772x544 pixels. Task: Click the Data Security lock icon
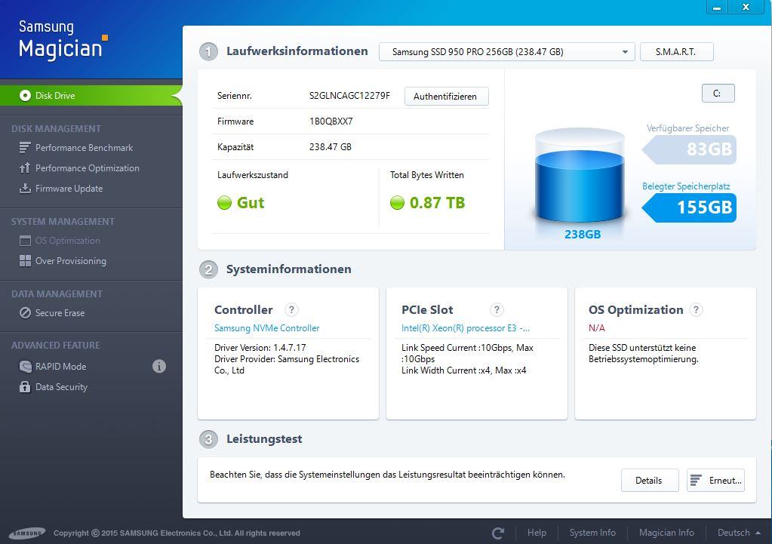(25, 387)
